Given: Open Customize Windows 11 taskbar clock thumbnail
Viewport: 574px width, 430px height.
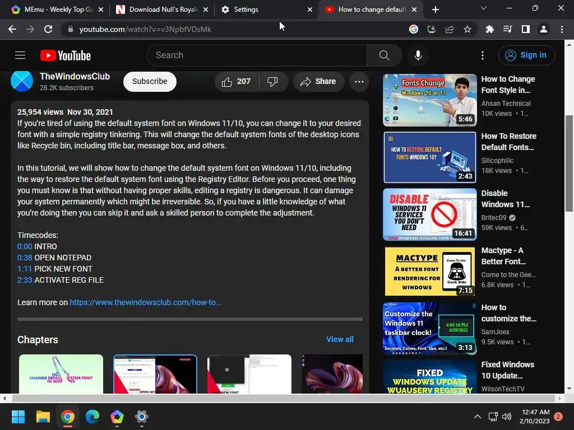Looking at the screenshot, I should 430,328.
